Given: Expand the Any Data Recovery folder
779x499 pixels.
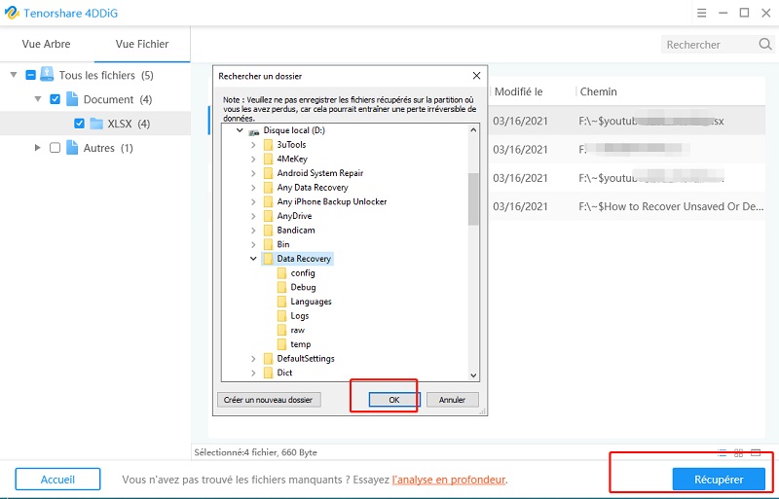Looking at the screenshot, I should 253,188.
